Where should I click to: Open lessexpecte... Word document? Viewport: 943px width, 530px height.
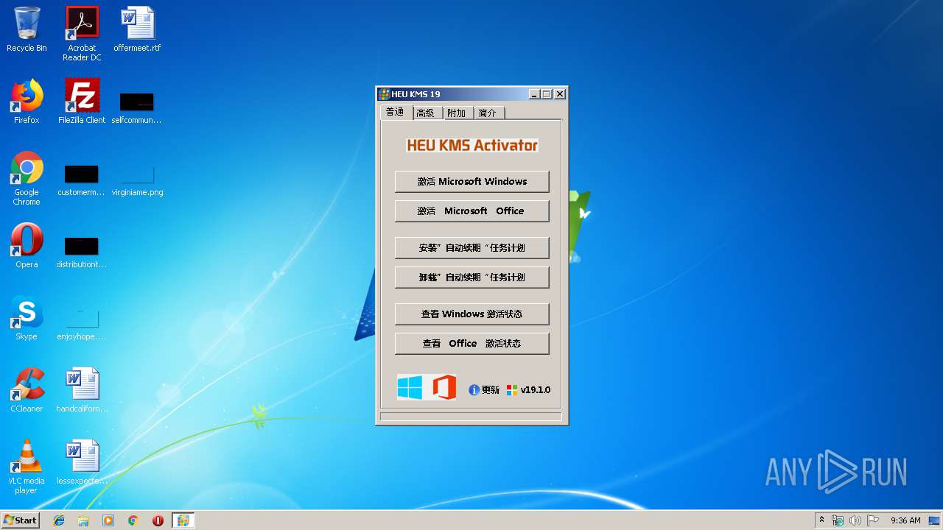coord(82,462)
